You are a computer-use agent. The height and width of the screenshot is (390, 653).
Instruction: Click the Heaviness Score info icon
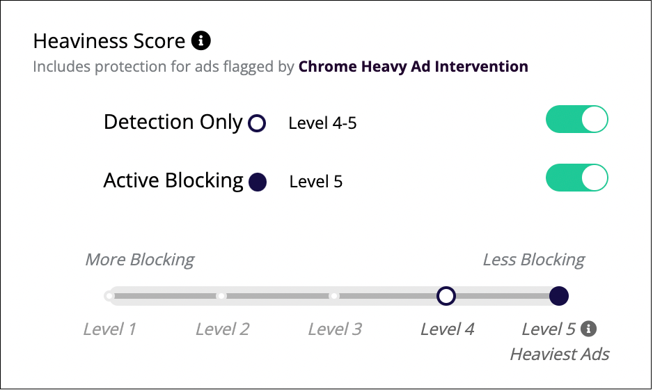tap(200, 41)
